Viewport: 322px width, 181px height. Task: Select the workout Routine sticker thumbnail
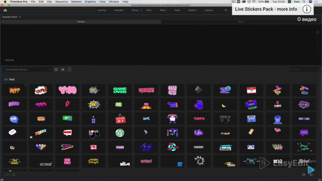225,147
